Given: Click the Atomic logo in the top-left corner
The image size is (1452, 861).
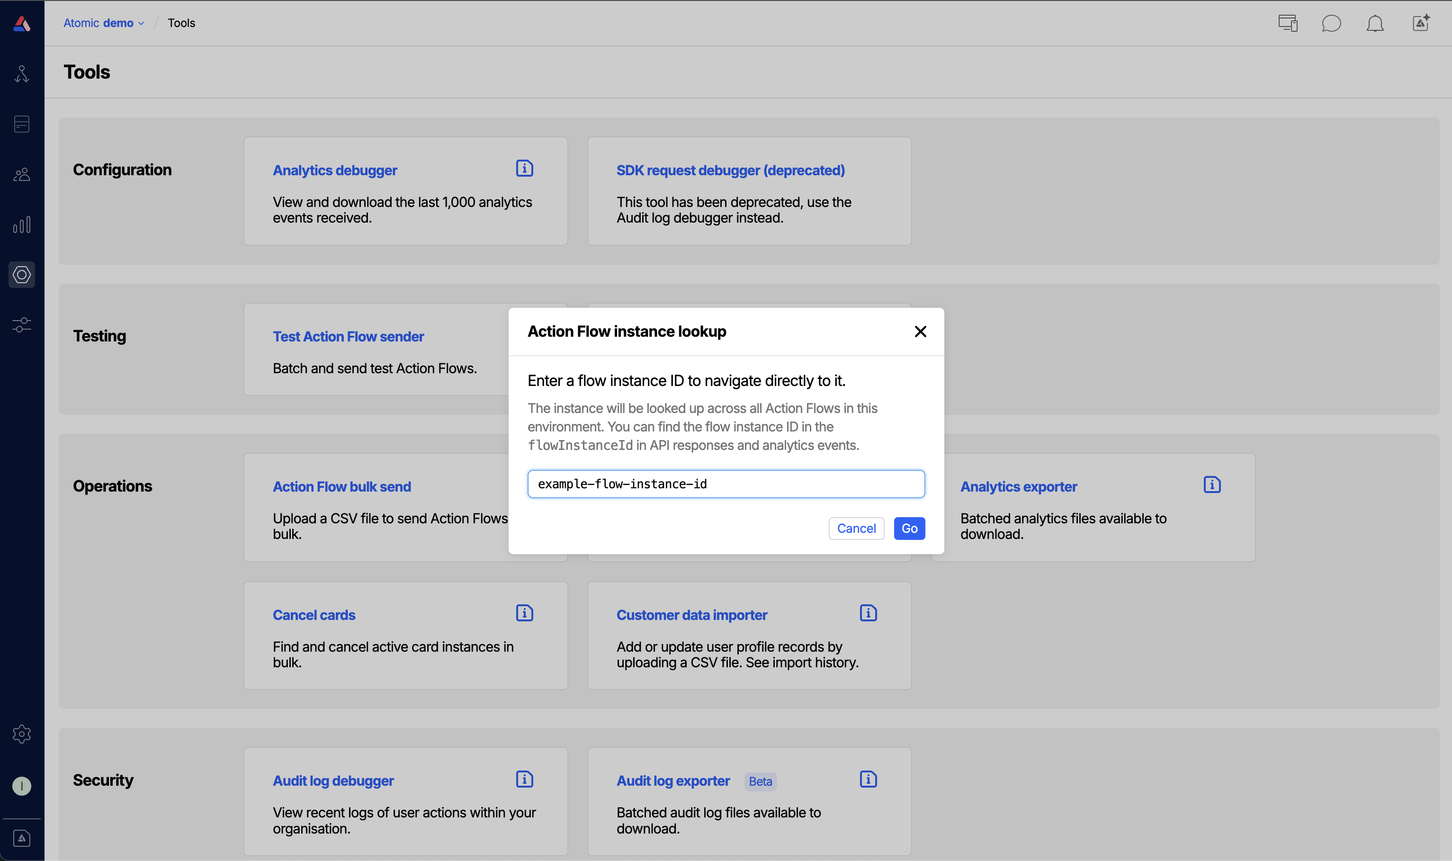Looking at the screenshot, I should tap(21, 23).
